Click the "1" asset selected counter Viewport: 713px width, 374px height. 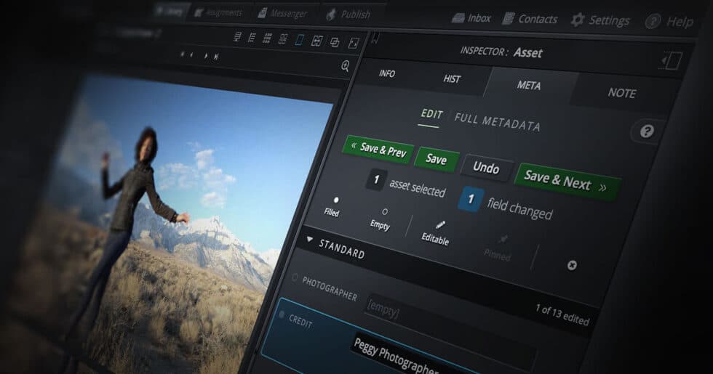click(x=376, y=180)
